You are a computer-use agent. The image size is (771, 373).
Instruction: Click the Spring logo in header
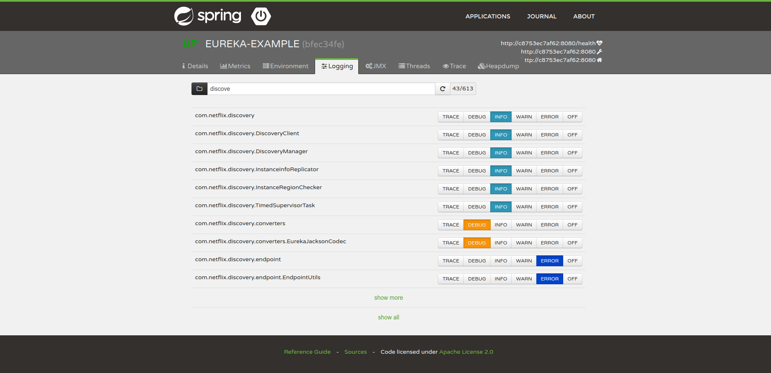pyautogui.click(x=207, y=16)
